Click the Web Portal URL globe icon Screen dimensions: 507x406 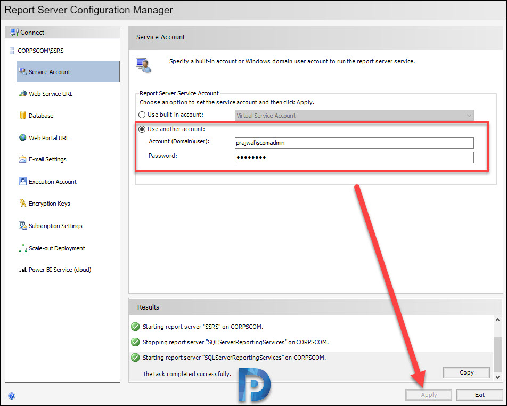22,137
